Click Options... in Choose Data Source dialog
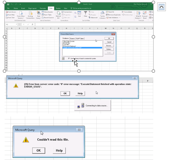 click(109, 49)
